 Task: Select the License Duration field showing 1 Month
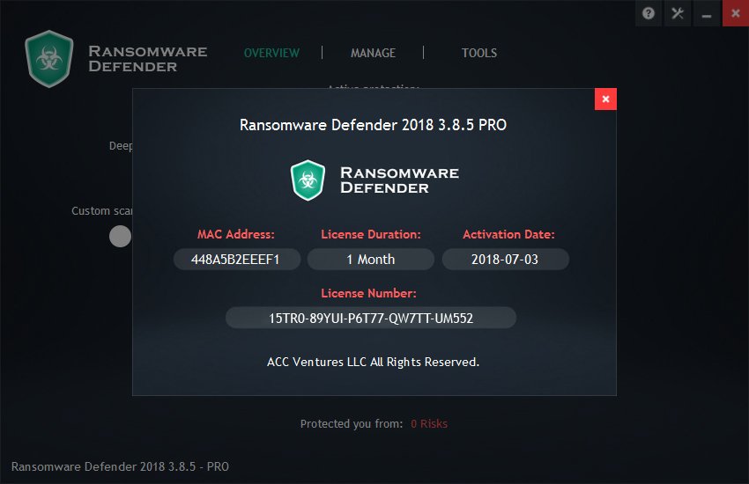[x=371, y=260]
